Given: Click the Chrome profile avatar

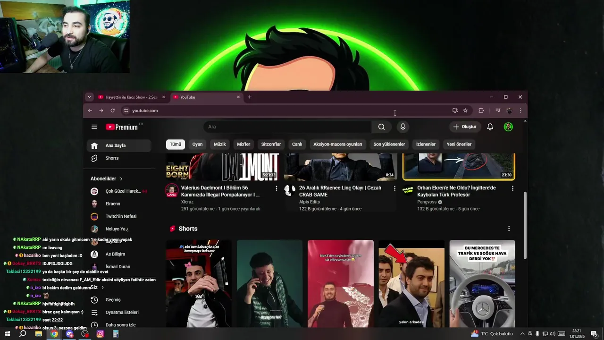Looking at the screenshot, I should [509, 110].
